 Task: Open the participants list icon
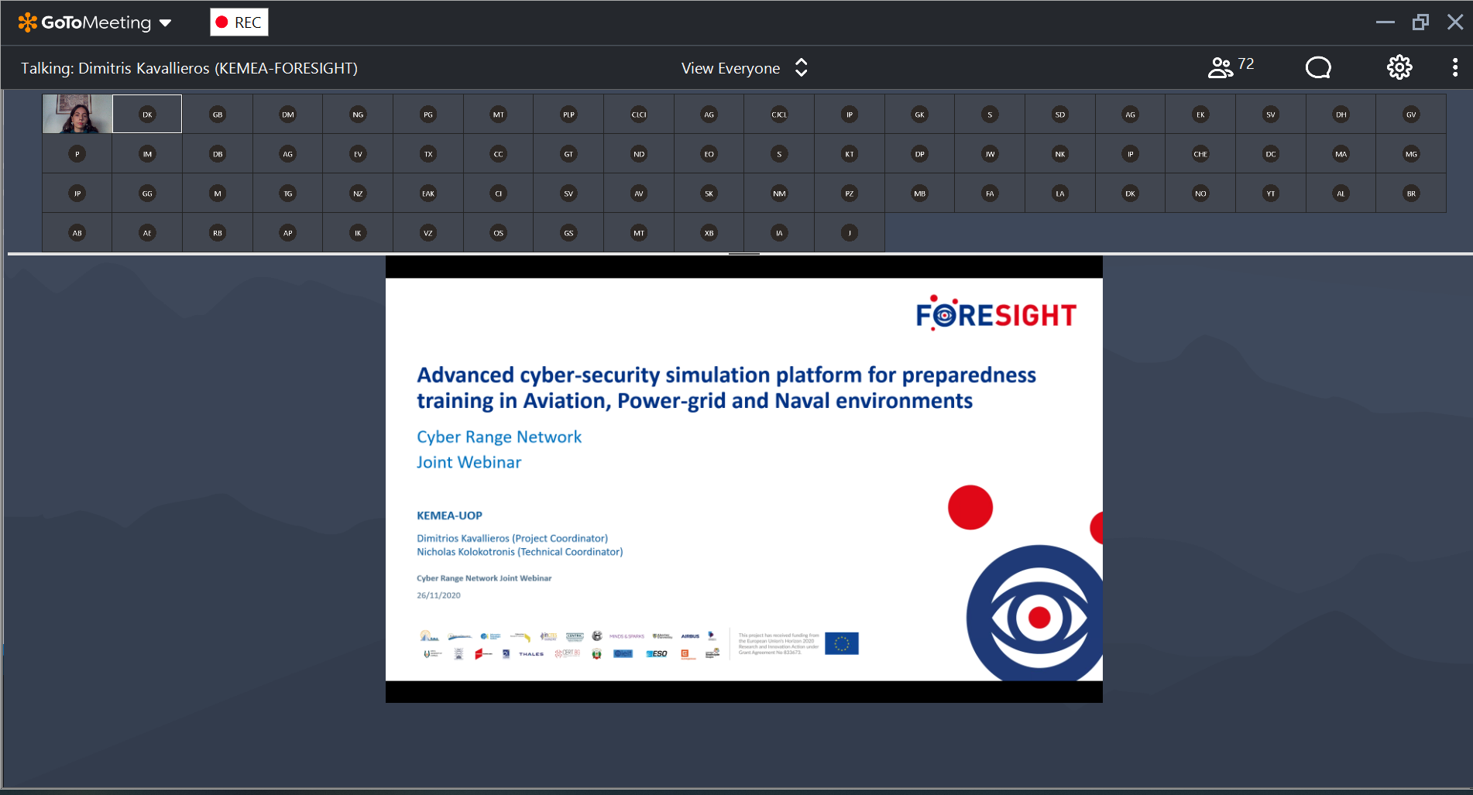tap(1221, 68)
